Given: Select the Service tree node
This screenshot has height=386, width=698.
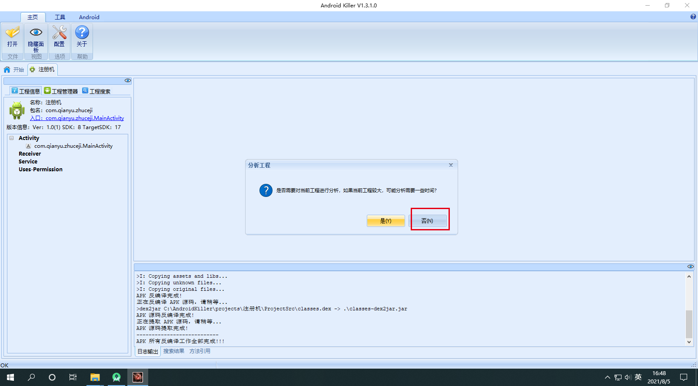Looking at the screenshot, I should (x=28, y=162).
